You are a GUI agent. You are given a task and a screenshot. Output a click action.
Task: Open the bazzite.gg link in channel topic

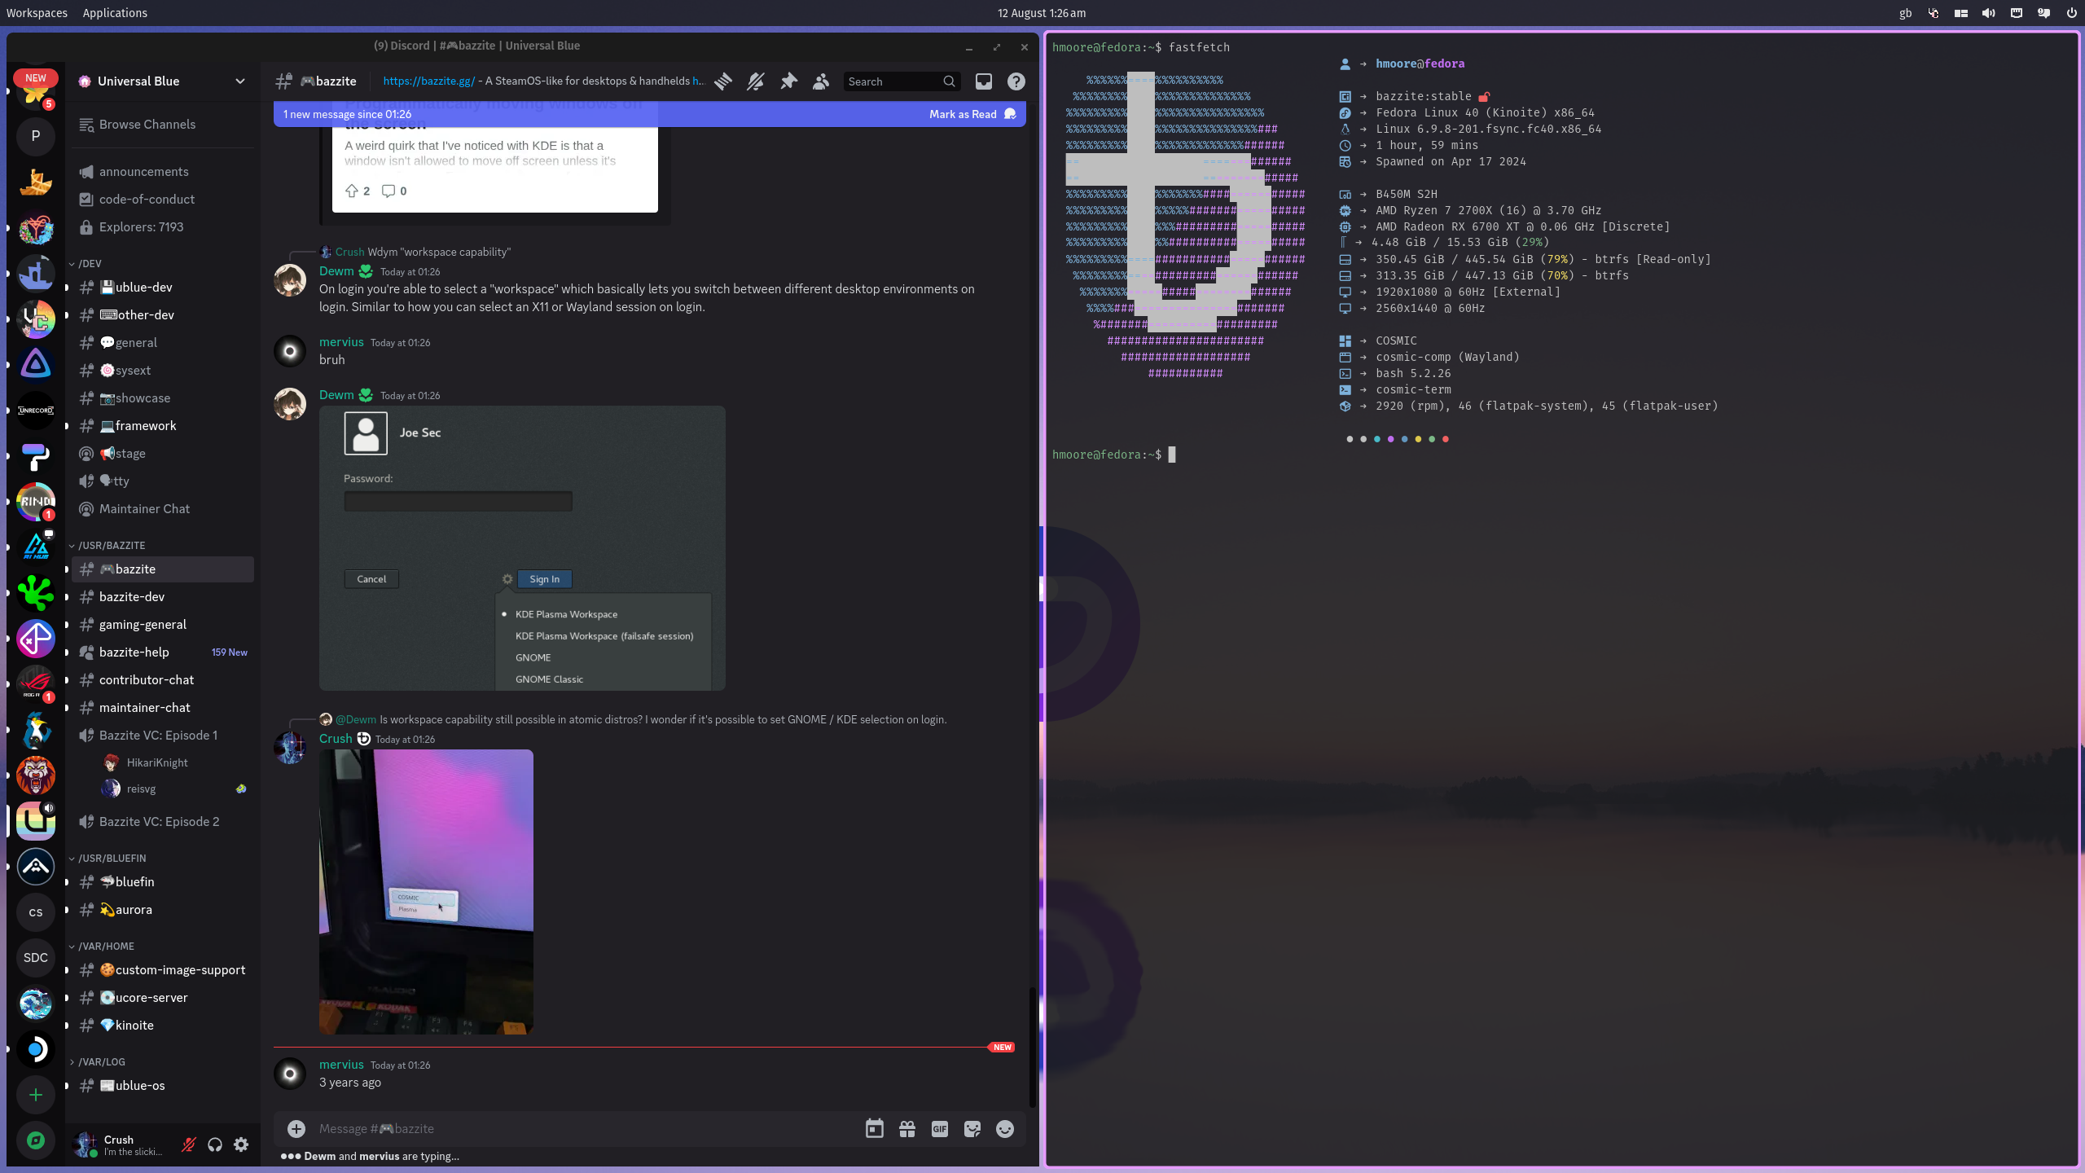[x=428, y=81]
